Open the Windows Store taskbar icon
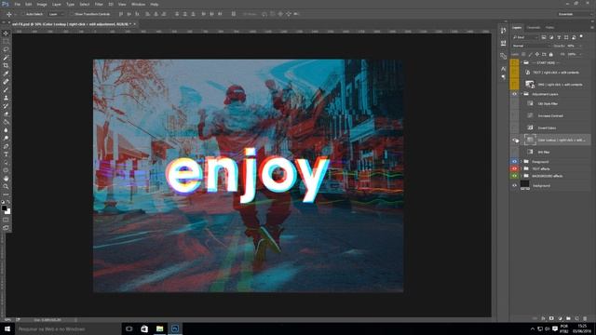This screenshot has height=335, width=596. click(144, 328)
